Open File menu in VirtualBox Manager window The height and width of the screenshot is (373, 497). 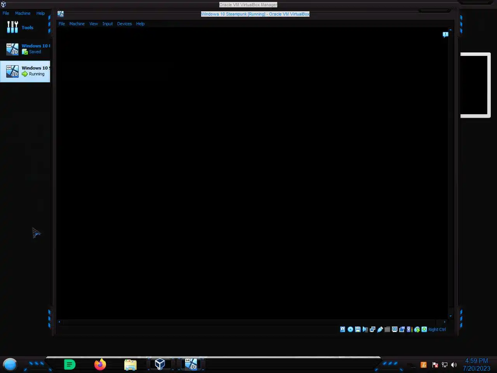pyautogui.click(x=6, y=13)
